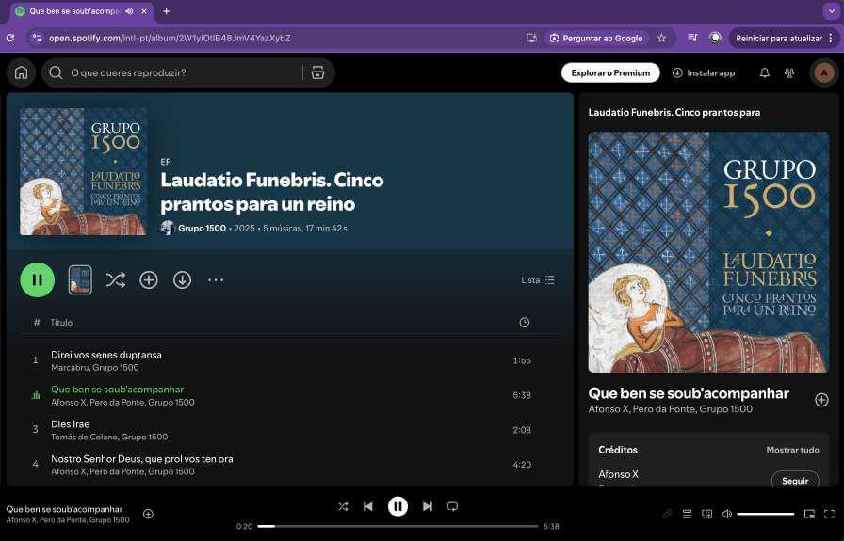Click the album artwork in right panel
Image resolution: width=844 pixels, height=541 pixels.
(x=708, y=252)
